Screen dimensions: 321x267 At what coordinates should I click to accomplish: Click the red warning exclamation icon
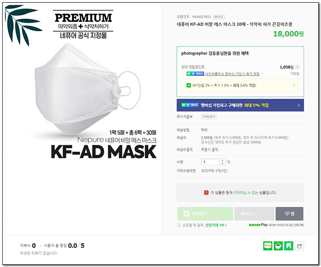(x=206, y=192)
